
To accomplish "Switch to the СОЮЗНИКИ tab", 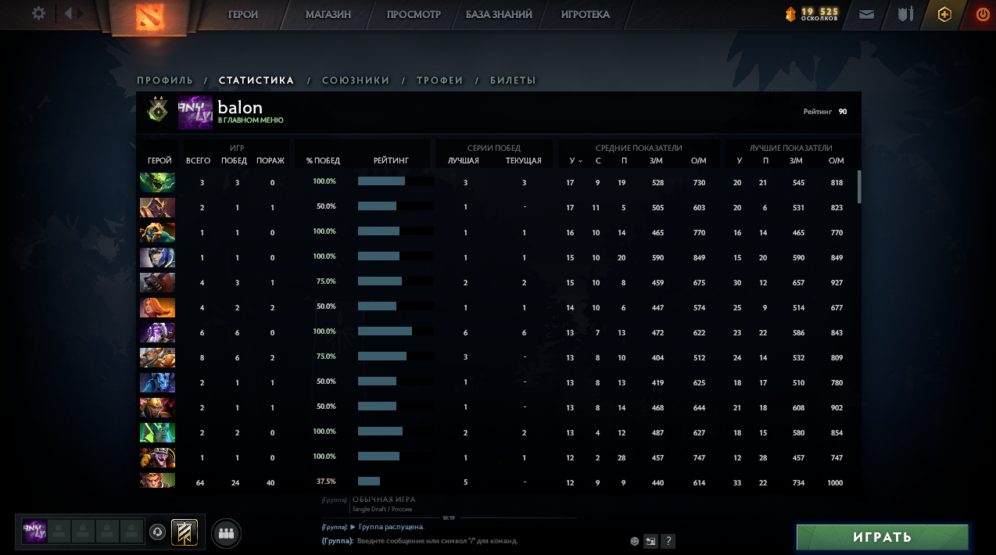I will click(x=356, y=81).
